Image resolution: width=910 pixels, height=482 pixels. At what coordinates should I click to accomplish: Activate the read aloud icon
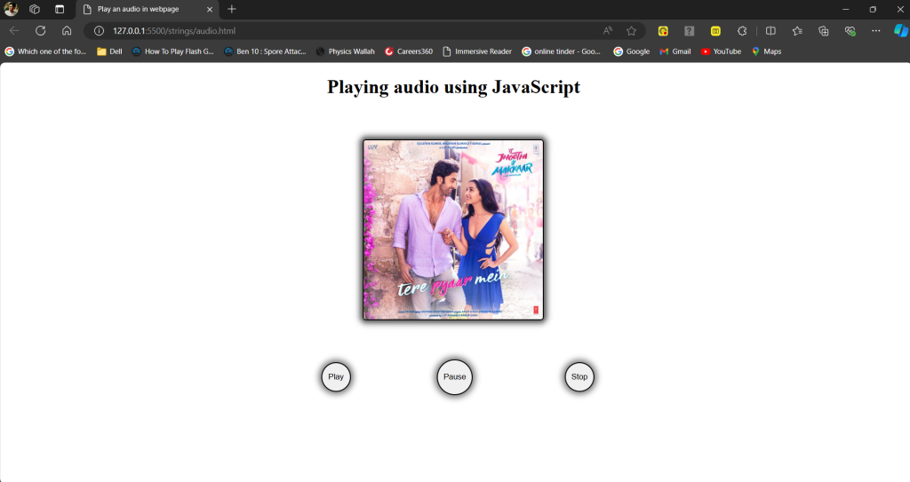[x=608, y=31]
